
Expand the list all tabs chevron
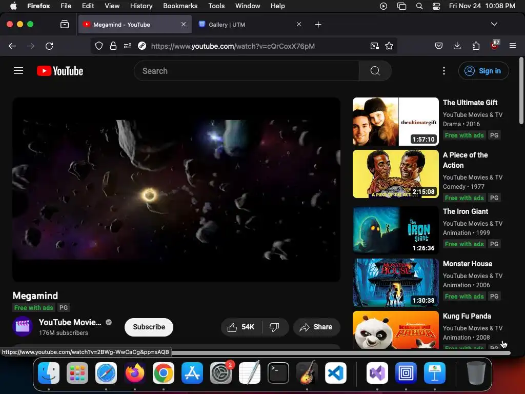(494, 24)
